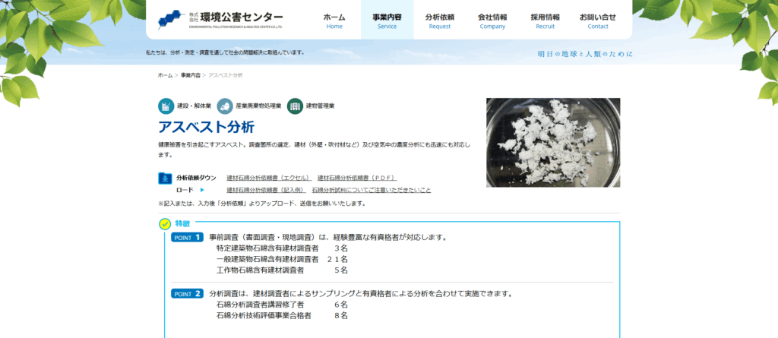
Task: Open 石綿分析試料についてご注意いただきたいこと link
Action: tap(371, 190)
